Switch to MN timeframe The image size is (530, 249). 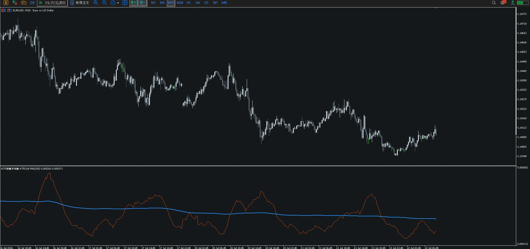click(x=224, y=3)
